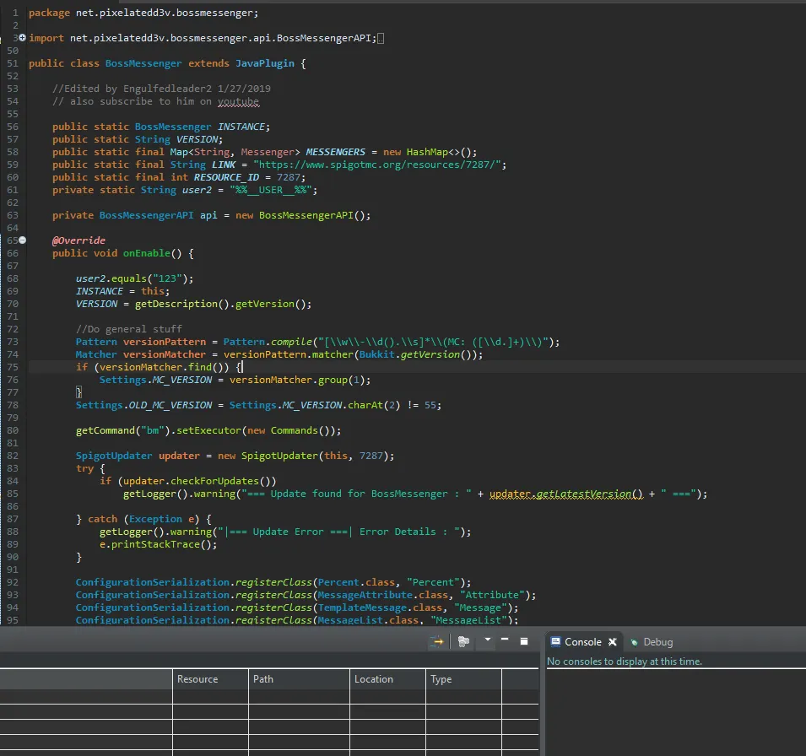Select the Console tab
Image resolution: width=806 pixels, height=756 pixels.
[582, 642]
